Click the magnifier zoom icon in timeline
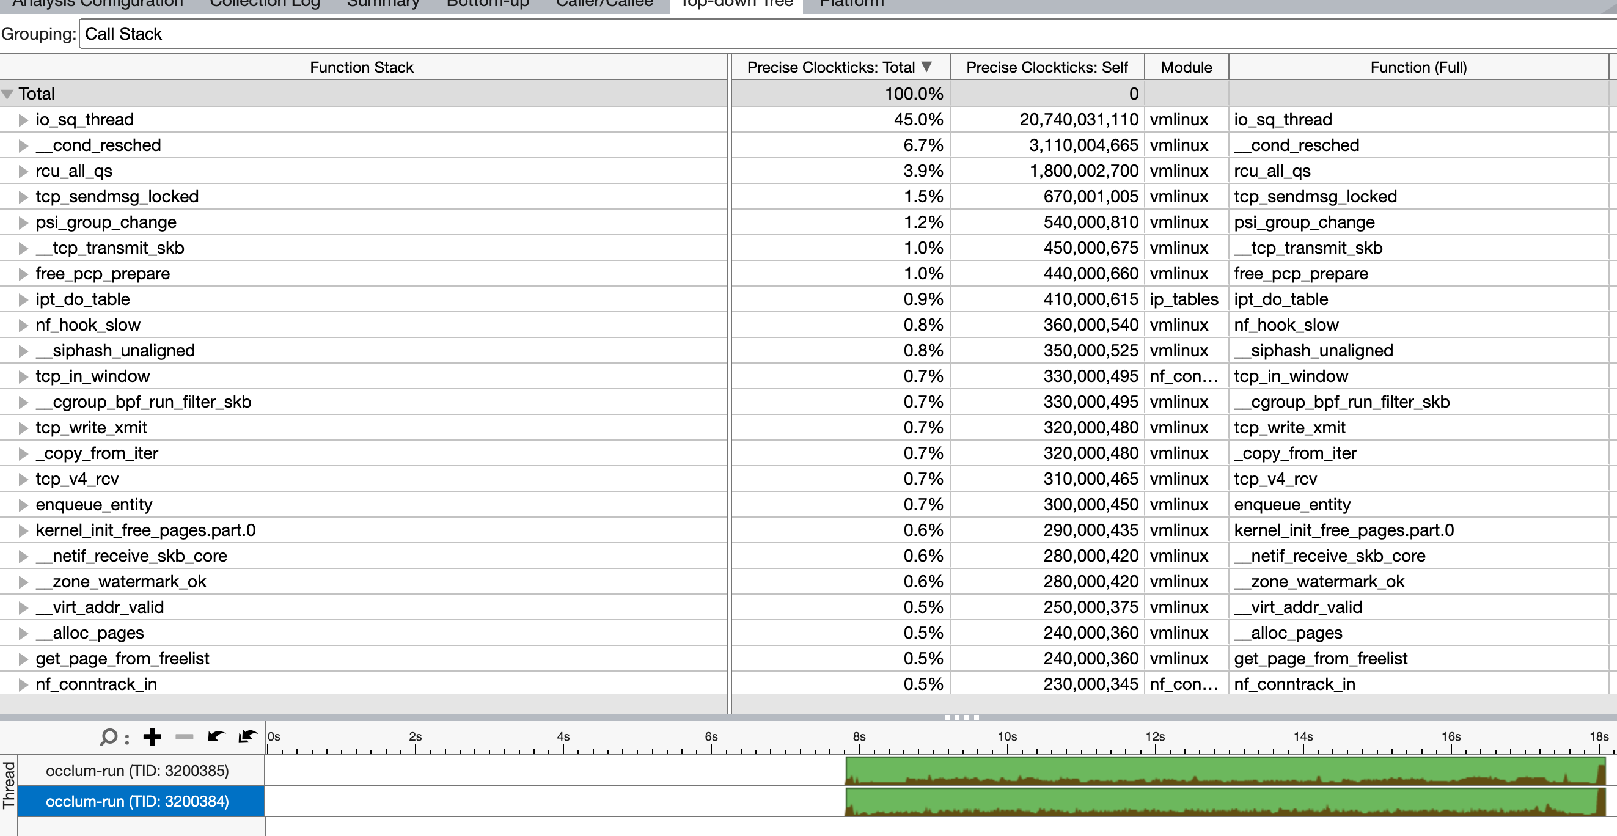Image resolution: width=1617 pixels, height=836 pixels. (x=109, y=737)
